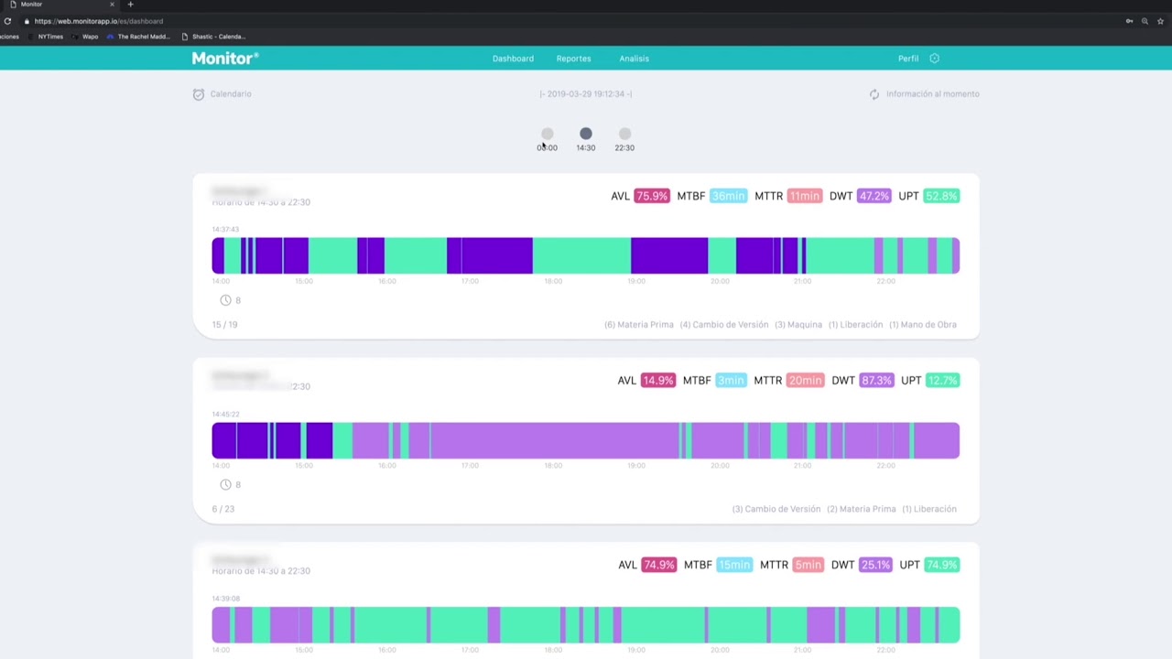The width and height of the screenshot is (1172, 659).
Task: Click the browser address bar URL
Action: [99, 21]
